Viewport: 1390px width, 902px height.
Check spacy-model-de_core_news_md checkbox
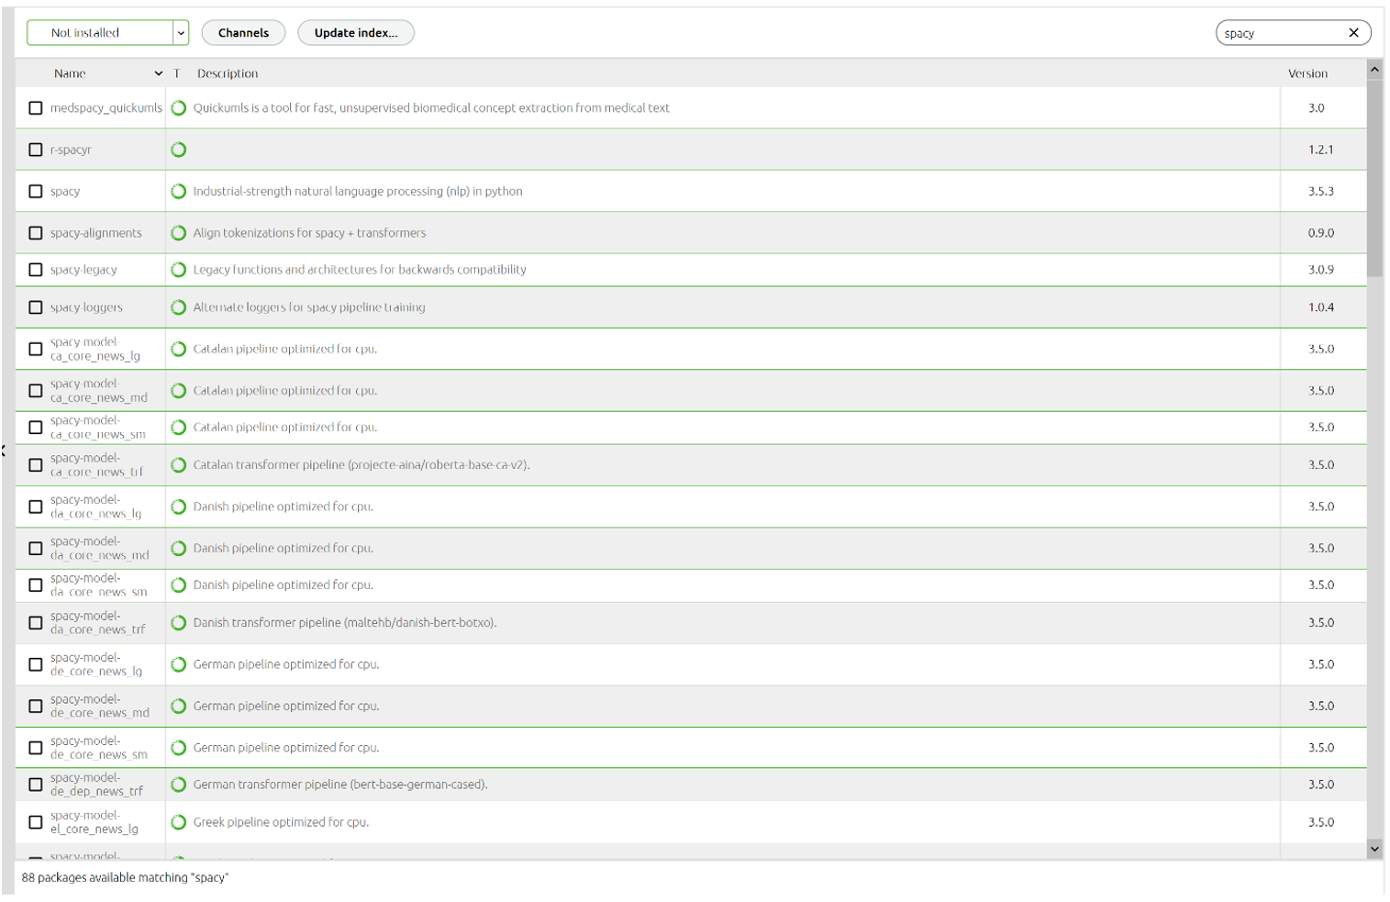coord(36,707)
